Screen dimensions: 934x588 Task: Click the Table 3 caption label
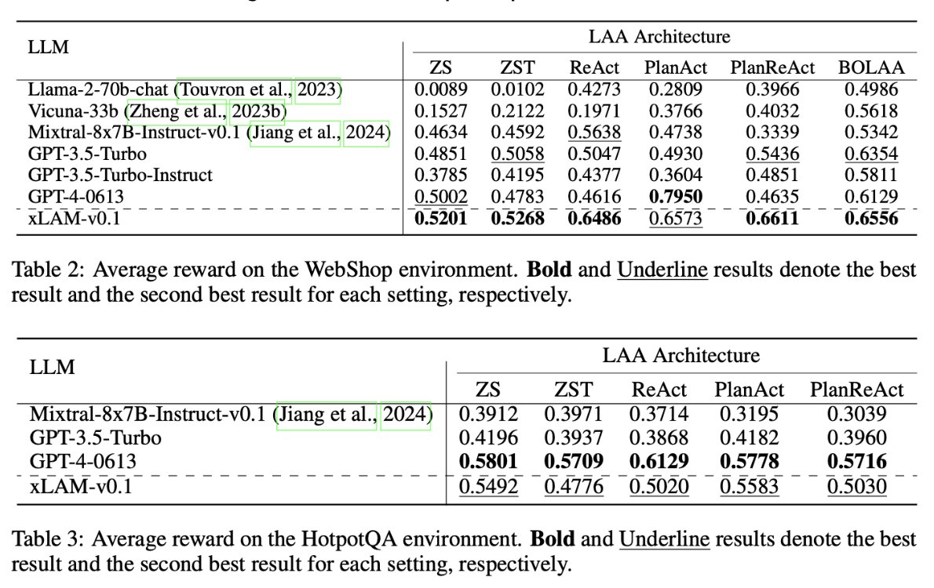[x=48, y=539]
